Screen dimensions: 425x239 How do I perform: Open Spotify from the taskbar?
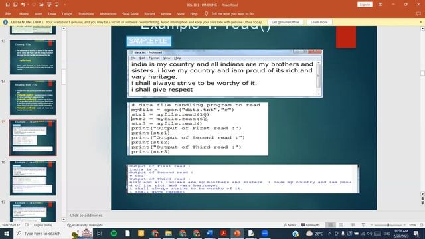coord(114,233)
